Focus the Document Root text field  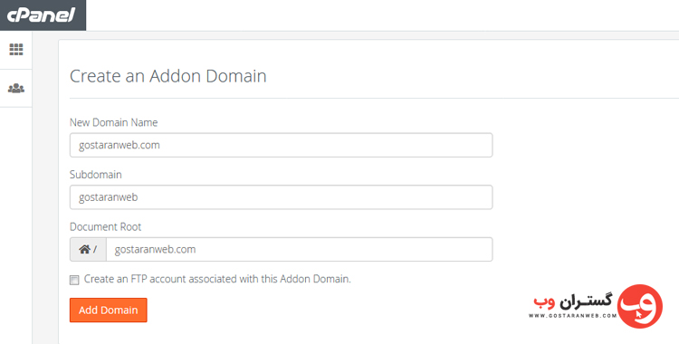[x=300, y=249]
